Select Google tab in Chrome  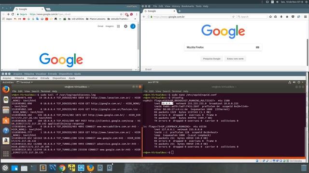pos(29,9)
